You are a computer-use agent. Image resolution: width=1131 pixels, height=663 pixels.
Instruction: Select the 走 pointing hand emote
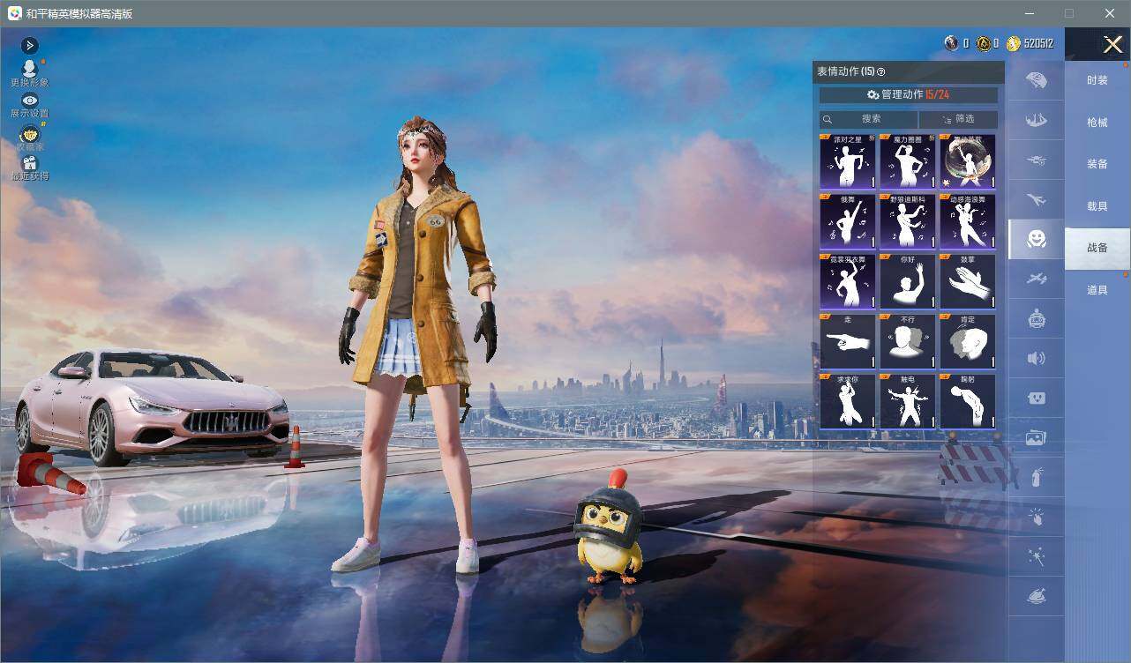(x=848, y=341)
